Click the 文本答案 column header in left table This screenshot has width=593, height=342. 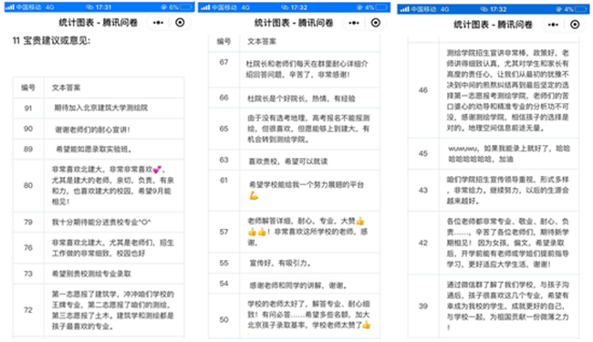point(66,88)
